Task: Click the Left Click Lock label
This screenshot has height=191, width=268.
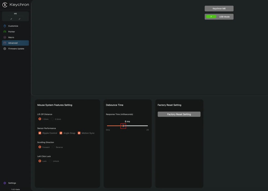Action: click(44, 156)
